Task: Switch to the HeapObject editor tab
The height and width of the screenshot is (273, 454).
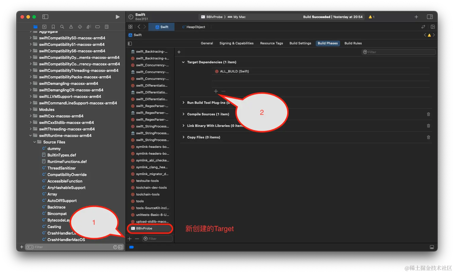Action: pyautogui.click(x=193, y=27)
